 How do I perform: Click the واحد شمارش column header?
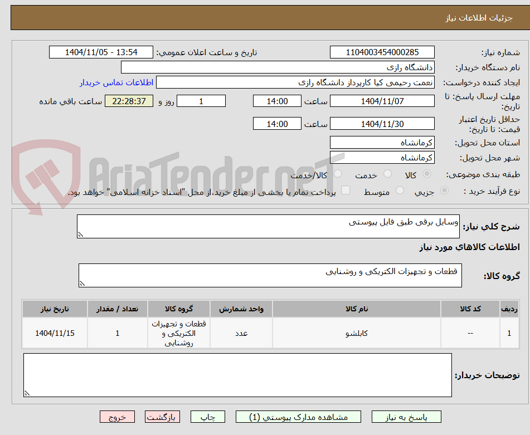pos(241,309)
